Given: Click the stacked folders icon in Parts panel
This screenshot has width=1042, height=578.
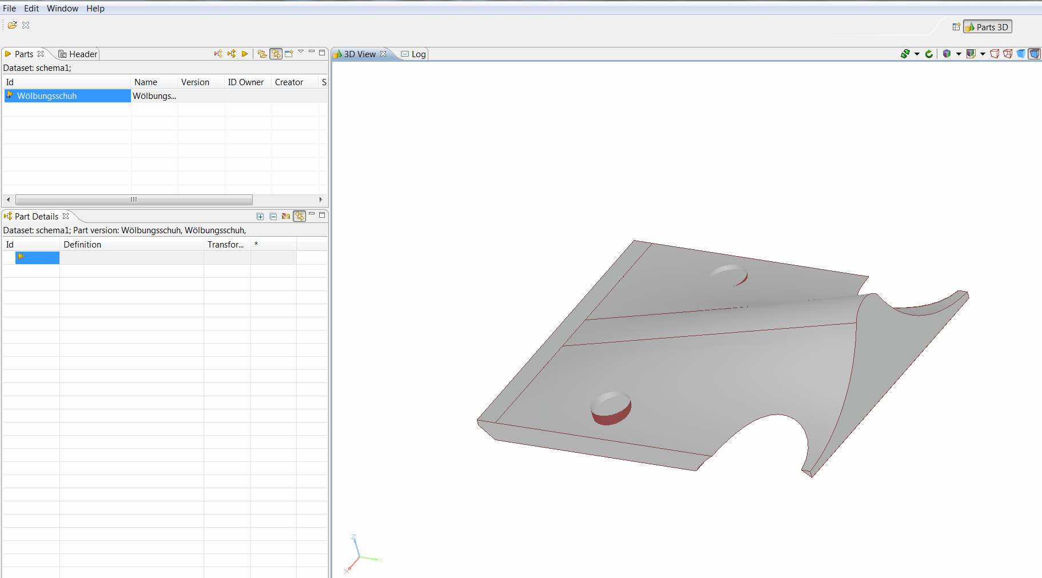Looking at the screenshot, I should pyautogui.click(x=262, y=54).
